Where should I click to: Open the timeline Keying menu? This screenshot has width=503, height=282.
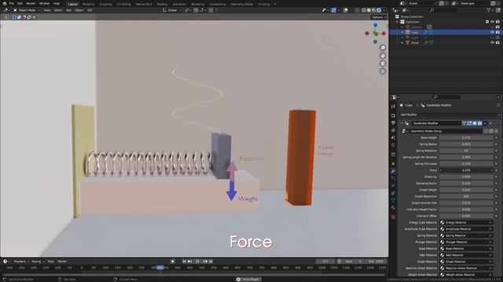click(37, 262)
